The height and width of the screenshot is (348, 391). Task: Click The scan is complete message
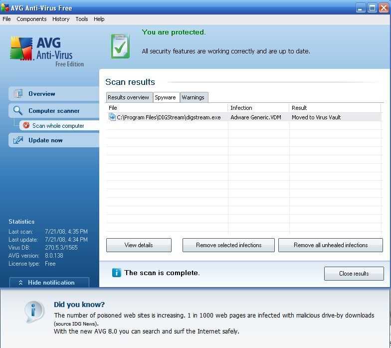tap(162, 273)
